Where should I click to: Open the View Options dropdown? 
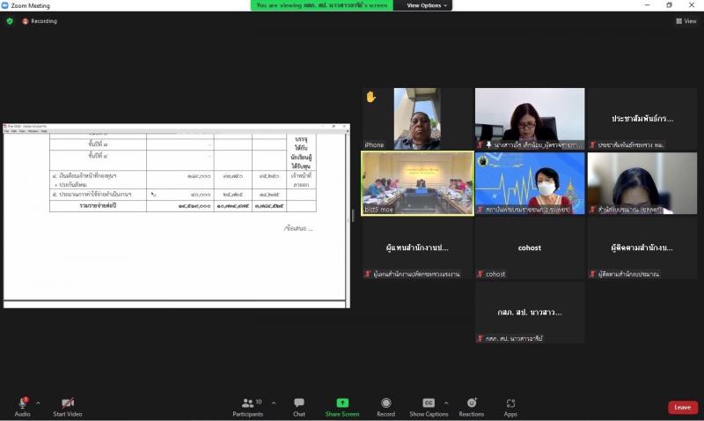(x=427, y=5)
